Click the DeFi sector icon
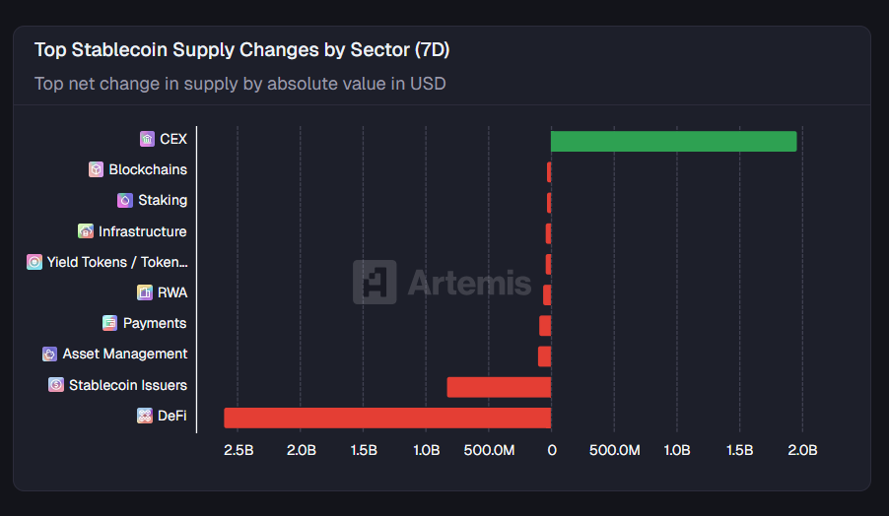This screenshot has height=516, width=889. coord(145,416)
